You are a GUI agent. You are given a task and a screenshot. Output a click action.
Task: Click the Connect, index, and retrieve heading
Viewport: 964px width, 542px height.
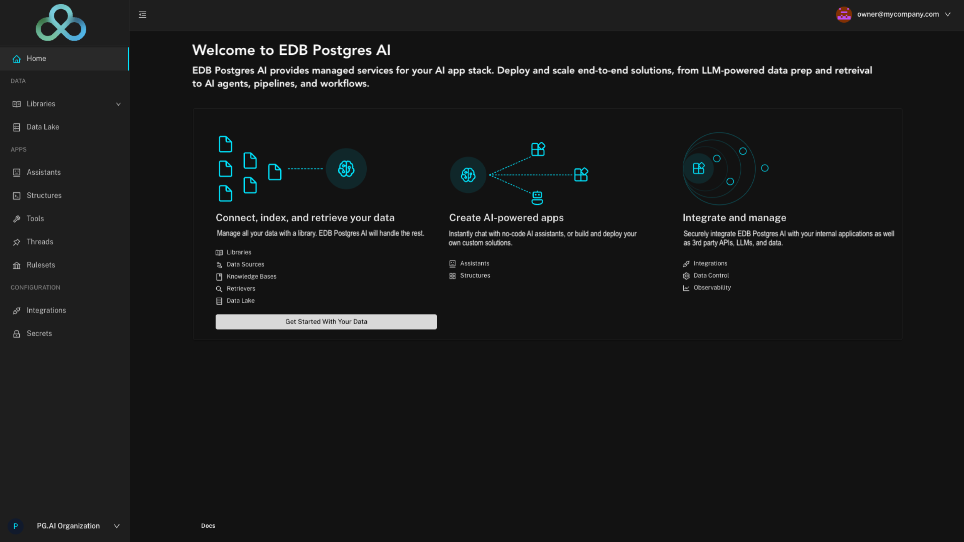pos(305,218)
